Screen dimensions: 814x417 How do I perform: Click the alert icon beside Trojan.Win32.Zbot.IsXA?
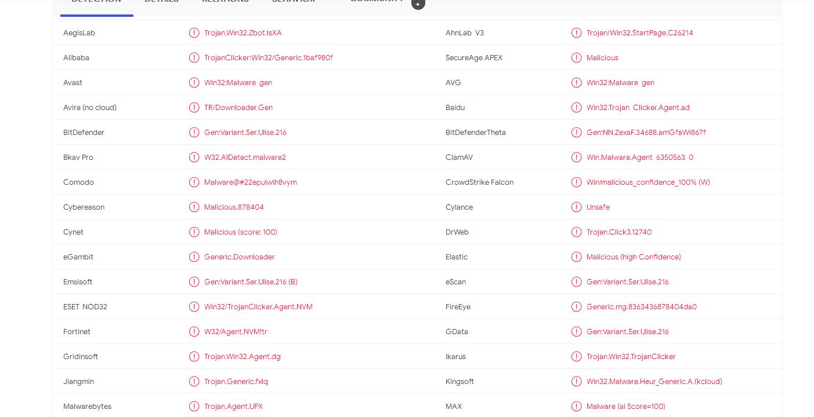tap(194, 33)
